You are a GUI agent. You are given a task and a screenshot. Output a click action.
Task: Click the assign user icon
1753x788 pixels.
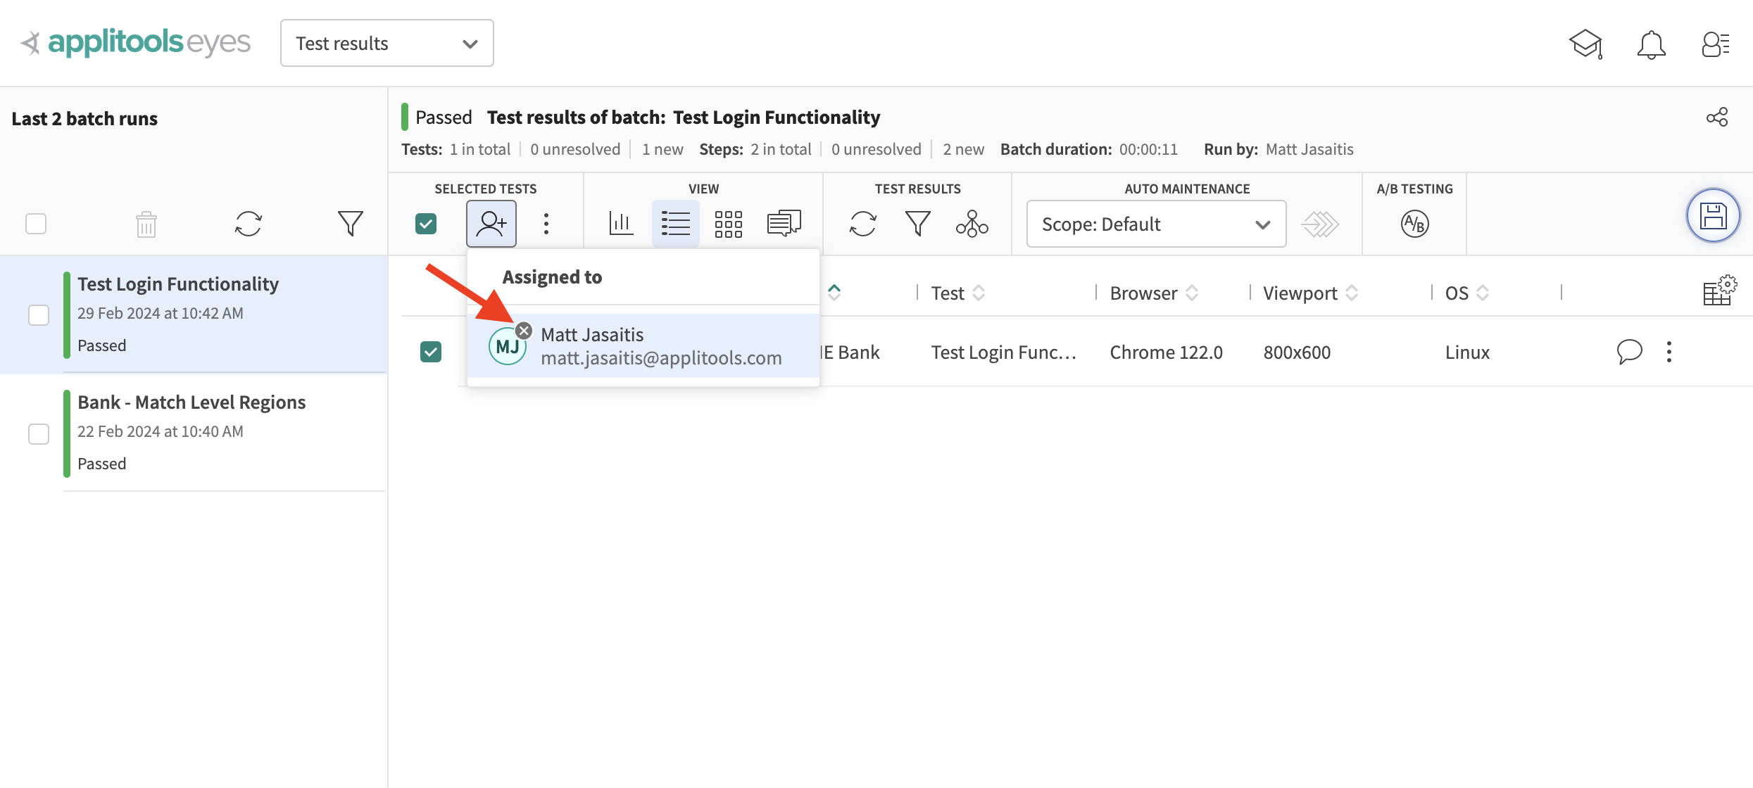click(491, 224)
